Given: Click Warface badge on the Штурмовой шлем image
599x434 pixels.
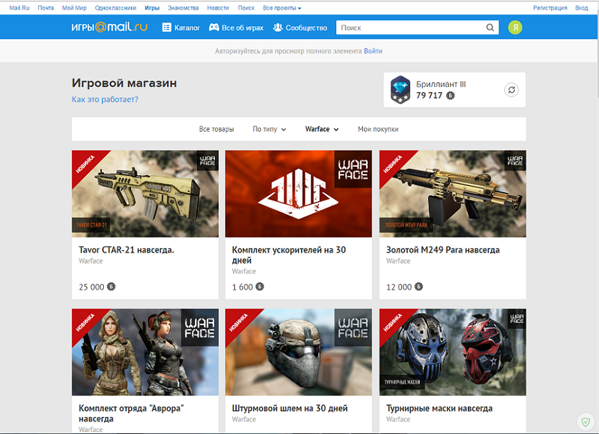Looking at the screenshot, I should 353,328.
